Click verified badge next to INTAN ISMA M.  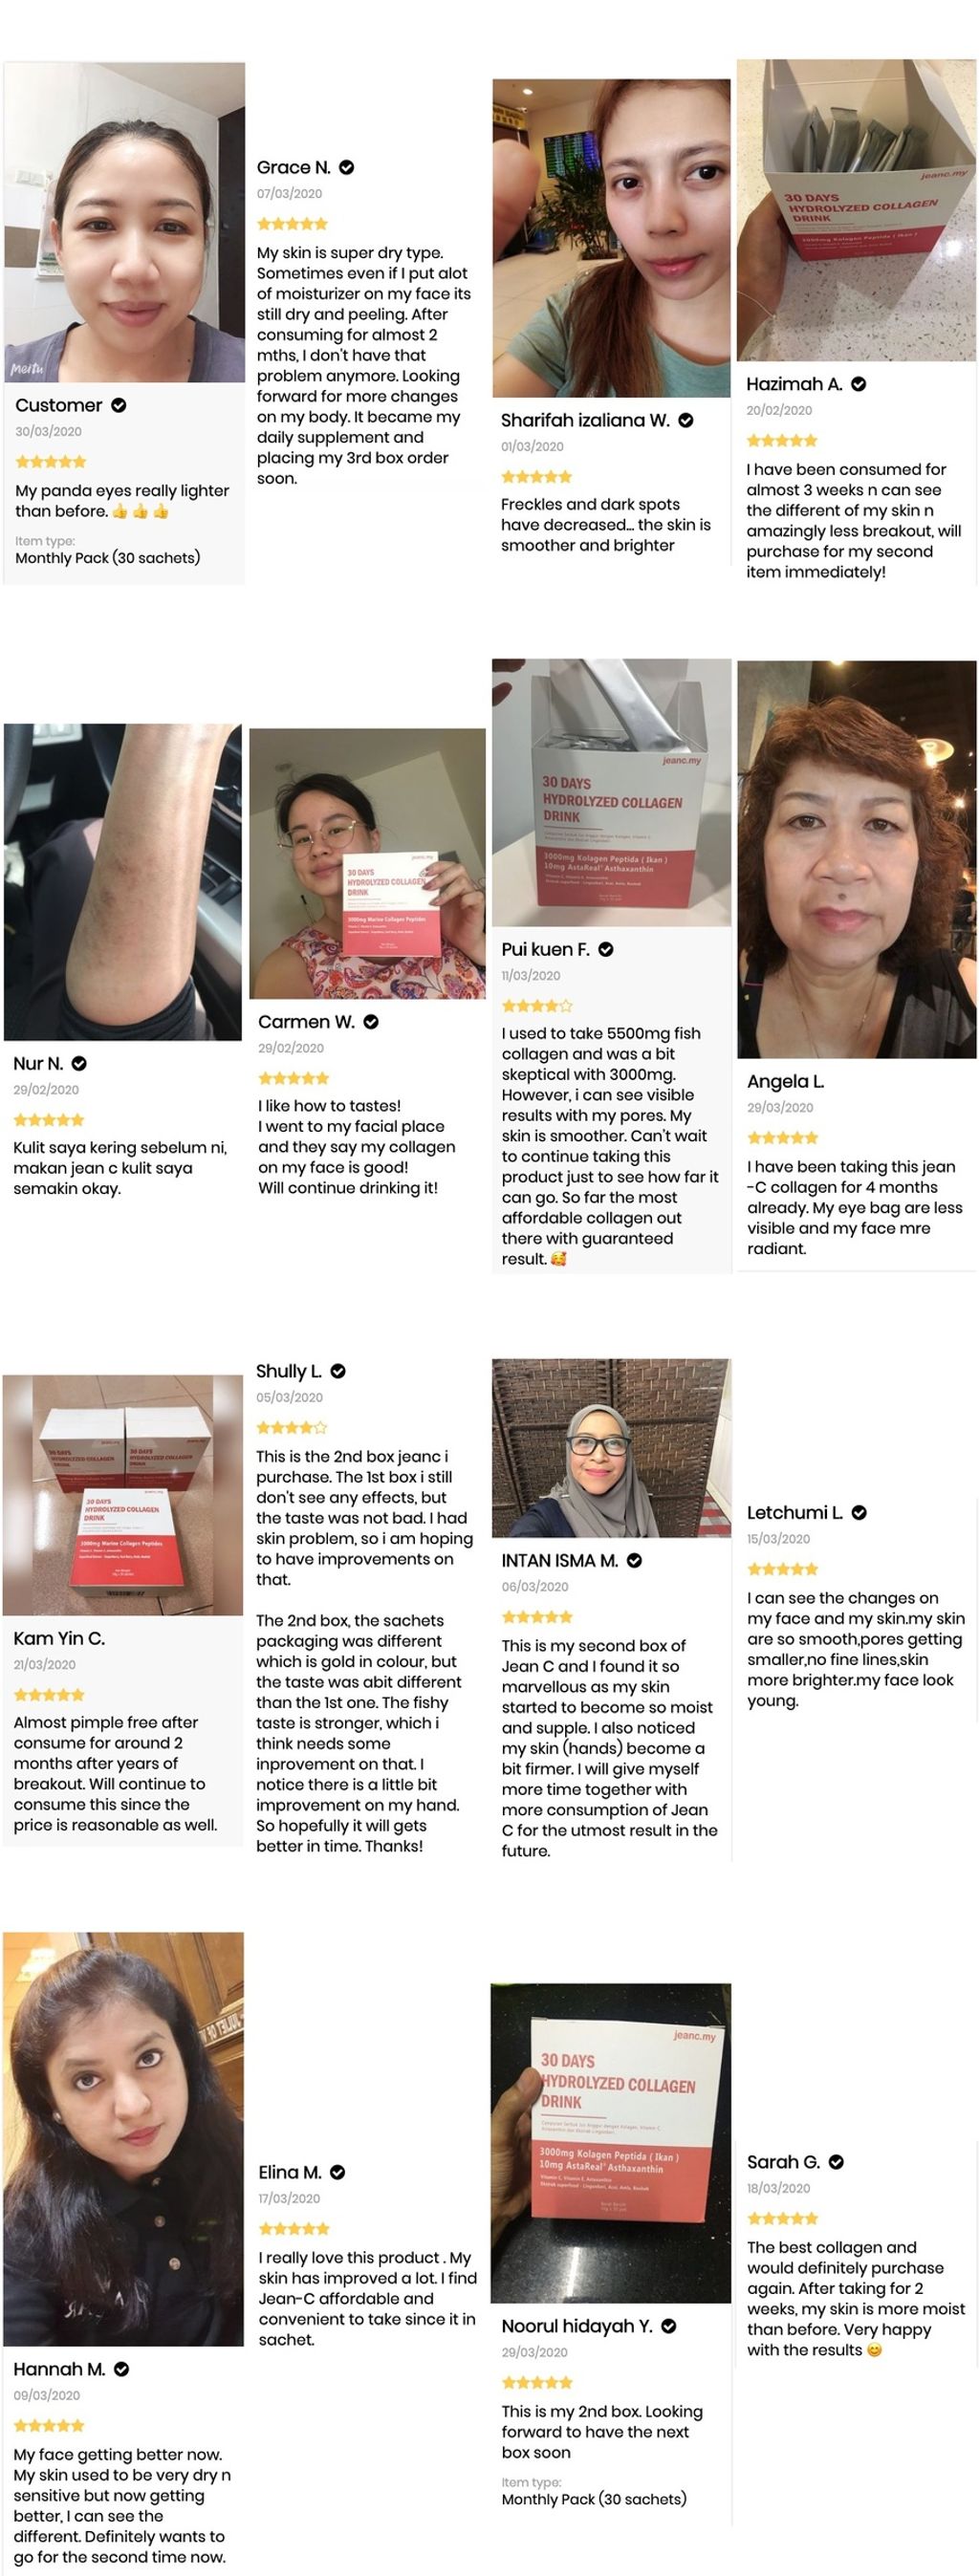(x=634, y=1561)
